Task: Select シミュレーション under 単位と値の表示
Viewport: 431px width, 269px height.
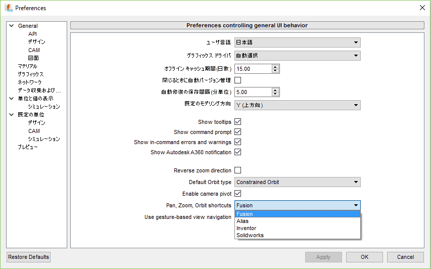Action: tap(44, 107)
